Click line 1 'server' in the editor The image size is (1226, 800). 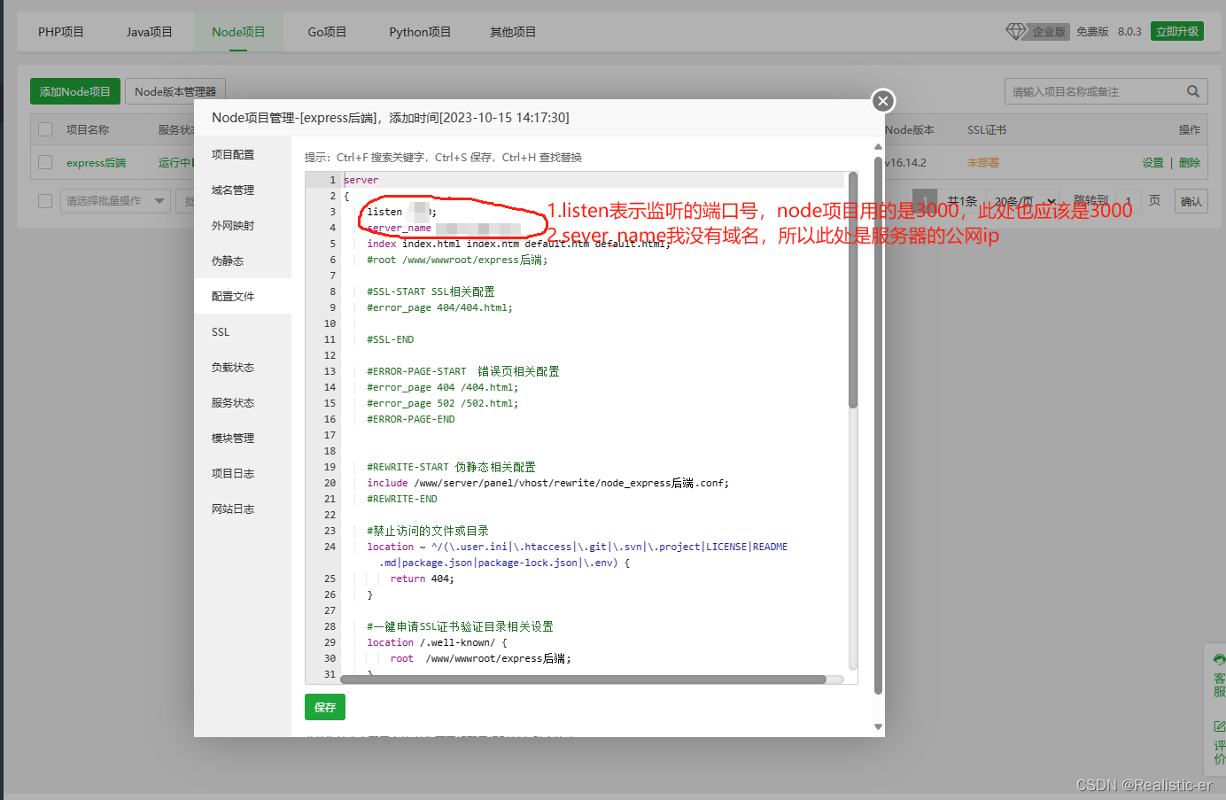pos(361,180)
